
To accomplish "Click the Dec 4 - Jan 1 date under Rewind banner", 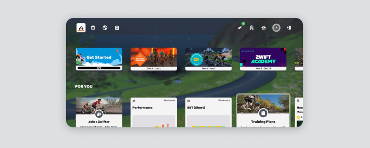I will [x=154, y=69].
